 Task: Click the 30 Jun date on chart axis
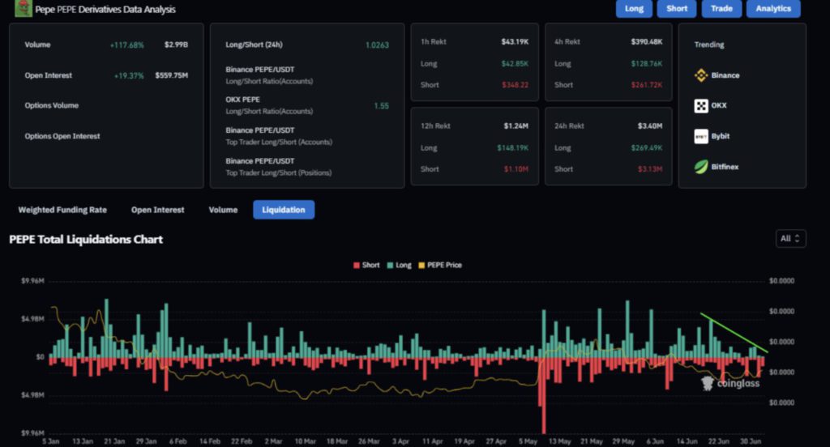750,441
